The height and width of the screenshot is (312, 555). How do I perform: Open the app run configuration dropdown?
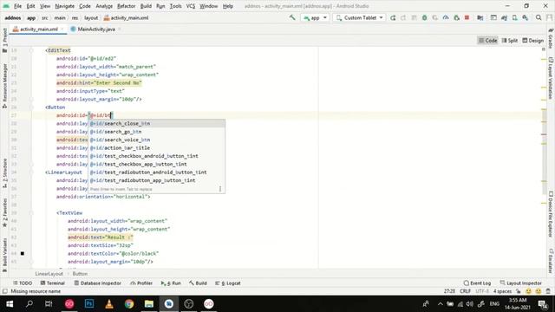(315, 17)
